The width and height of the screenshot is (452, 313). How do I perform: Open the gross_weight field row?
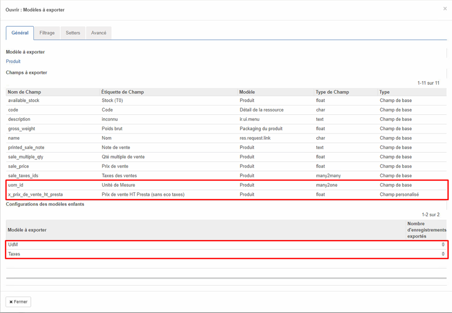click(22, 129)
